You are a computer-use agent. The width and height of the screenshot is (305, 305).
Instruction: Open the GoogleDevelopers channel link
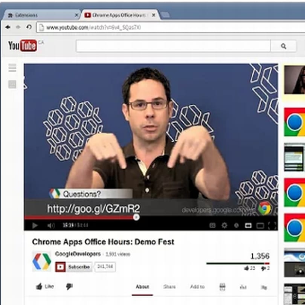pos(78,254)
